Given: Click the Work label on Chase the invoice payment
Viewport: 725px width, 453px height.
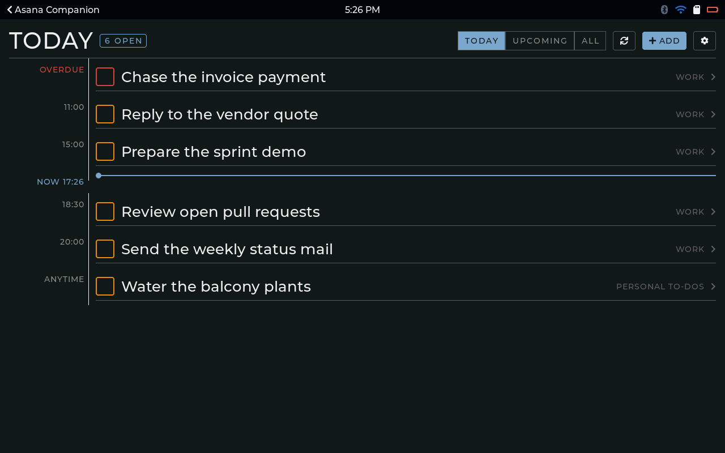Looking at the screenshot, I should [690, 77].
